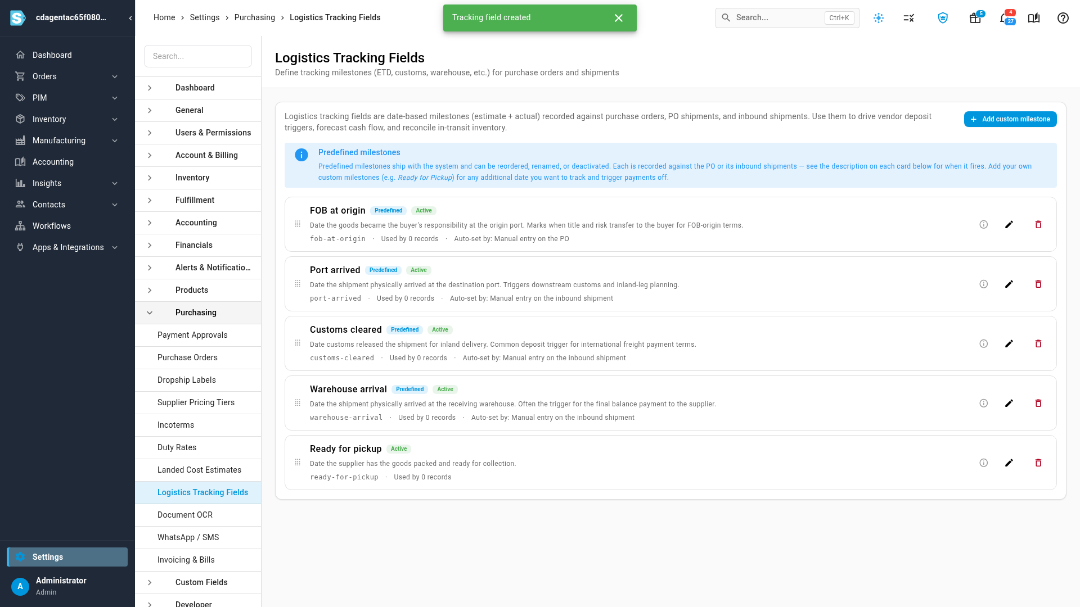Screen dimensions: 1080x607
Task: Focus the global Search box in header
Action: coord(787,17)
